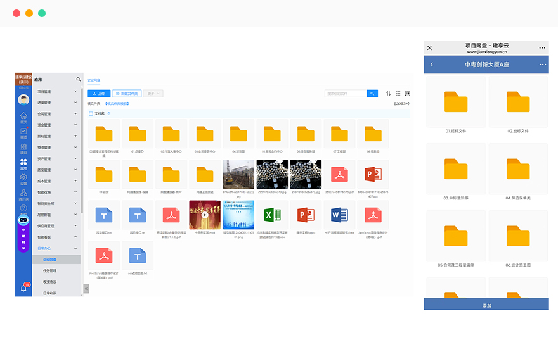Select the 企业网盘 tab
This screenshot has height=352, width=558.
[x=94, y=80]
